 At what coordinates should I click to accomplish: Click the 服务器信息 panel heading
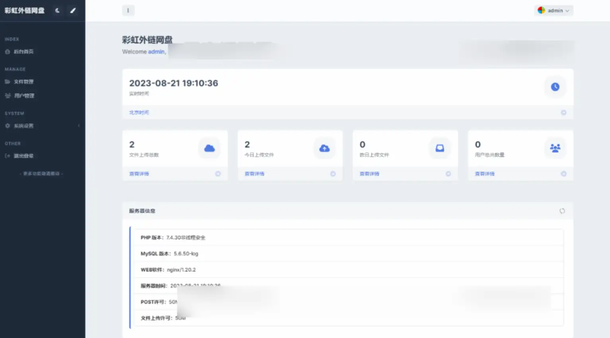point(142,211)
